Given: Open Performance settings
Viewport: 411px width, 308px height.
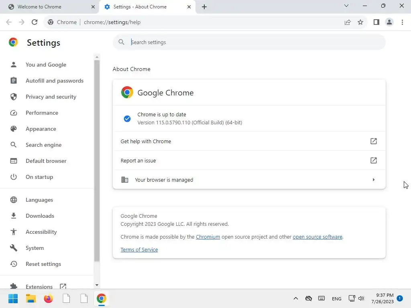Looking at the screenshot, I should (42, 113).
